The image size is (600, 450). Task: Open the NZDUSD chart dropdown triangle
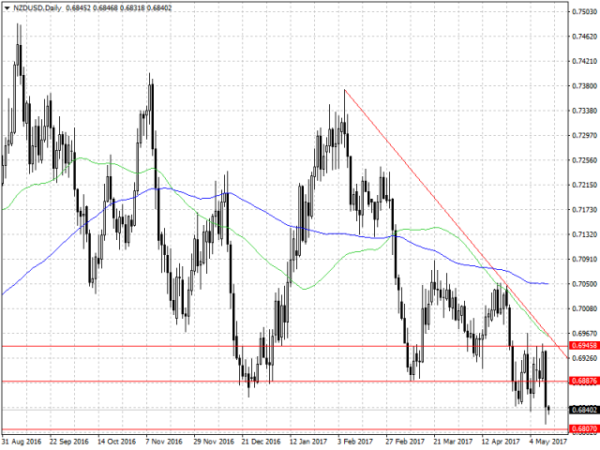(7, 8)
